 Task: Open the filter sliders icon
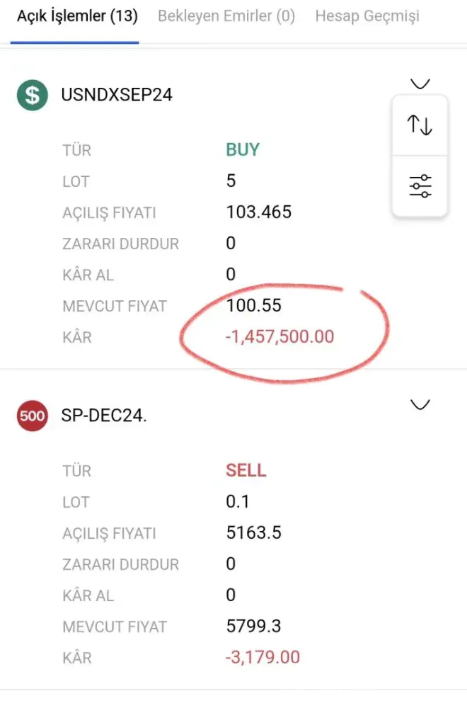420,186
